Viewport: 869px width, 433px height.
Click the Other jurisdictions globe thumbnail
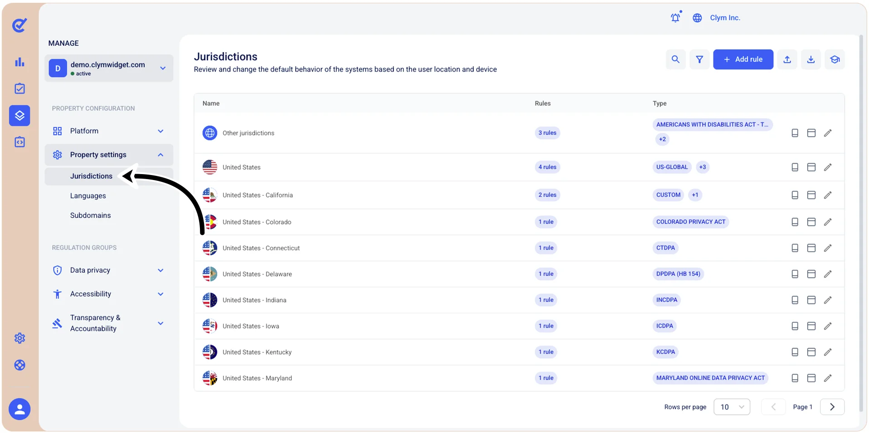[210, 133]
